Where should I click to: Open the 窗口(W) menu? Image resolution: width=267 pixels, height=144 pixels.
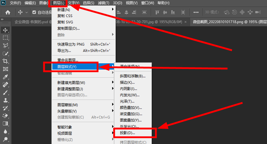coord(147,3)
